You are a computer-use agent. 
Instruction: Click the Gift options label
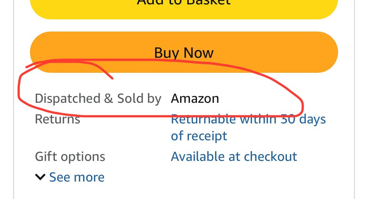click(x=70, y=157)
